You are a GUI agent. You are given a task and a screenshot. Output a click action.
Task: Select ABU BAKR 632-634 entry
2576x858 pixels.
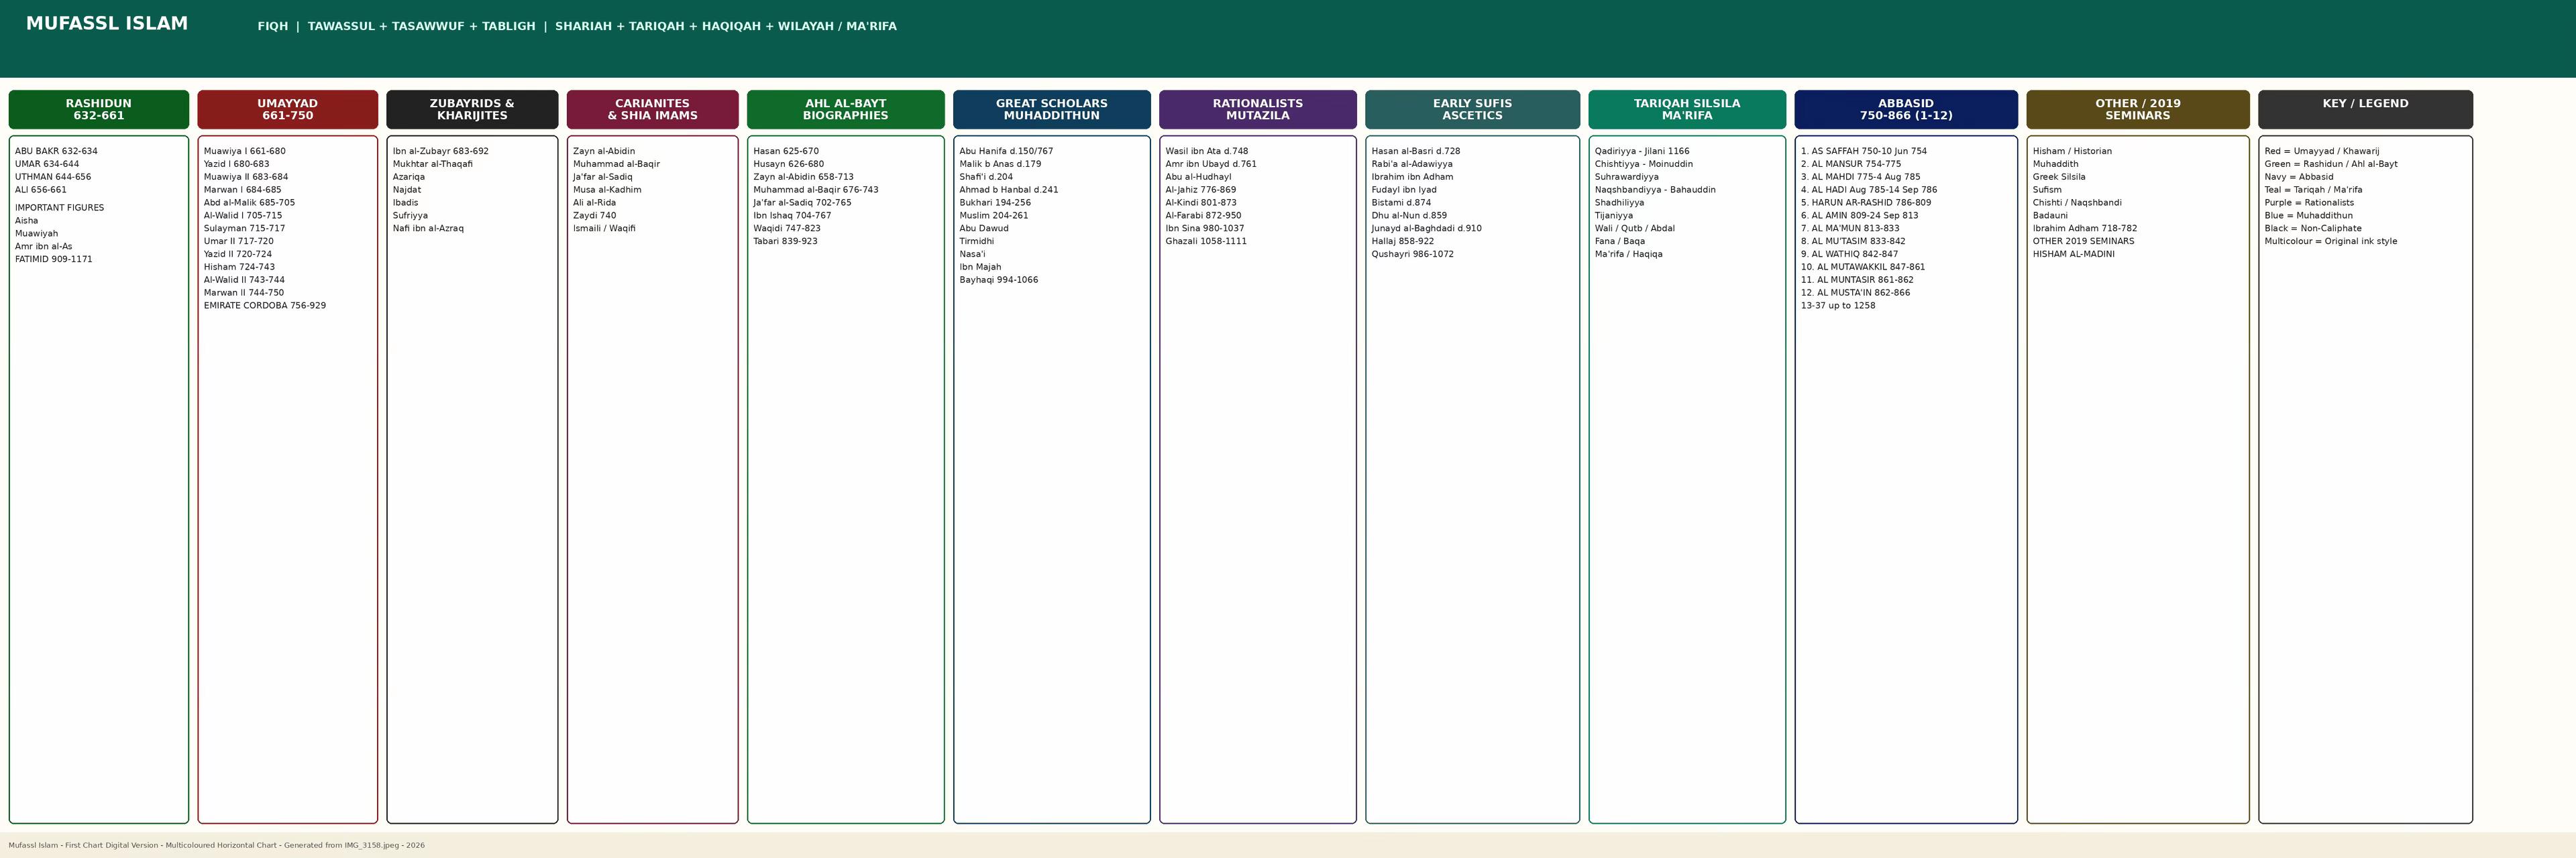tap(56, 151)
